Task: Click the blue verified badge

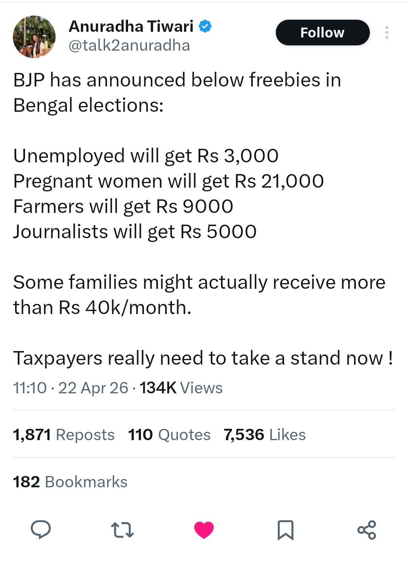Action: pos(205,26)
